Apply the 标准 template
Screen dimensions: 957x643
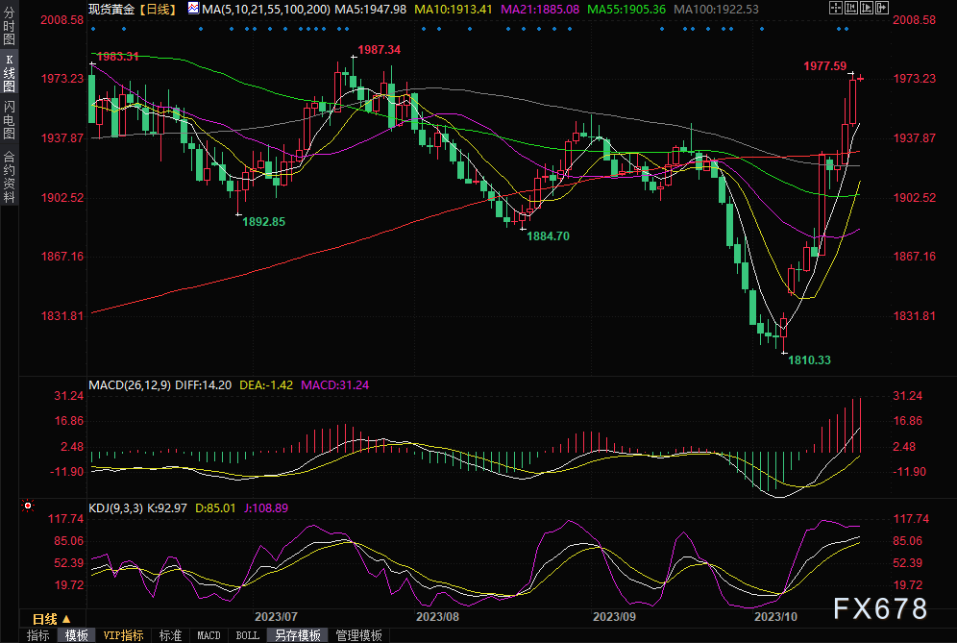coord(170,635)
